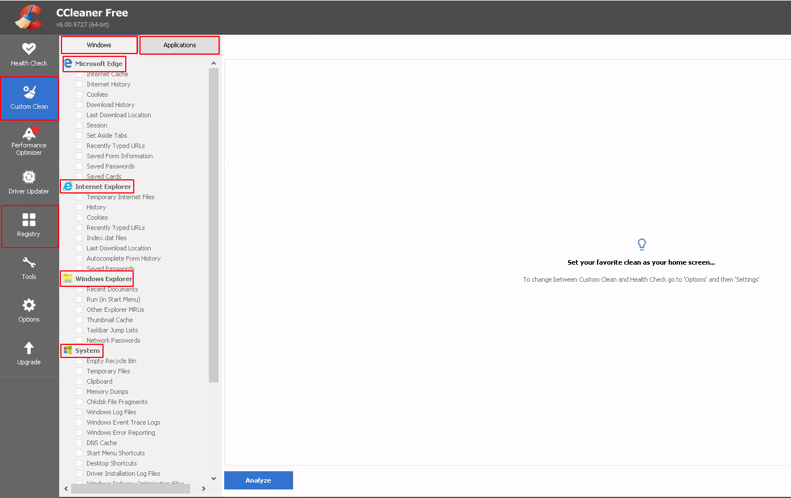Click the Internet Explorer icon
Viewport: 791px width, 498px height.
[68, 186]
